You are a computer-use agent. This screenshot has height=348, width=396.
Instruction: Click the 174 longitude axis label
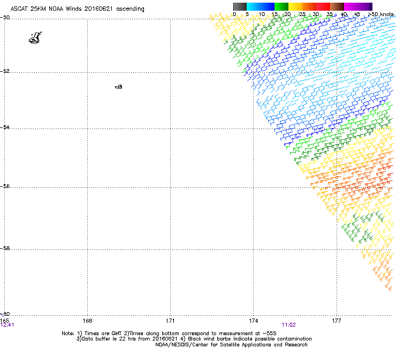[x=253, y=321]
